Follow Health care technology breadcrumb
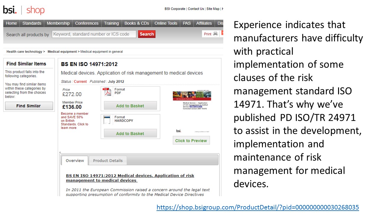The width and height of the screenshot is (378, 213). point(24,51)
